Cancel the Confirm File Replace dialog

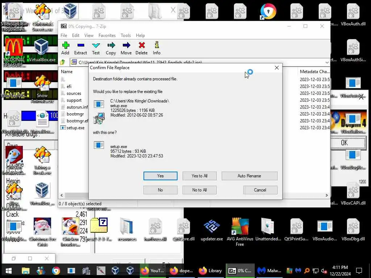coord(260,190)
